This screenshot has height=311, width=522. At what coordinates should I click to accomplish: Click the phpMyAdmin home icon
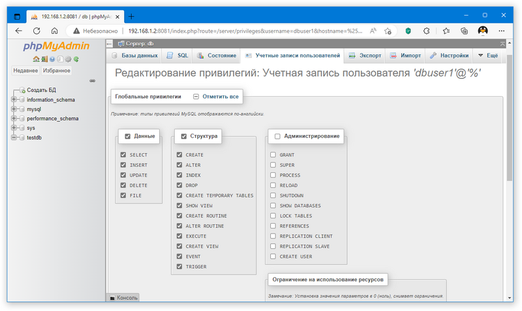pyautogui.click(x=36, y=59)
